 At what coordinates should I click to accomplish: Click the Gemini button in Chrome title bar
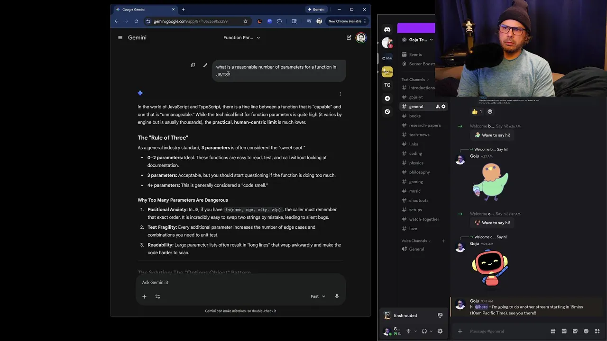click(316, 9)
